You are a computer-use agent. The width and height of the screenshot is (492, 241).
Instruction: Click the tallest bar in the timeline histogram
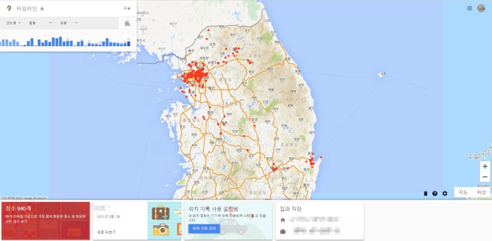(x=60, y=42)
